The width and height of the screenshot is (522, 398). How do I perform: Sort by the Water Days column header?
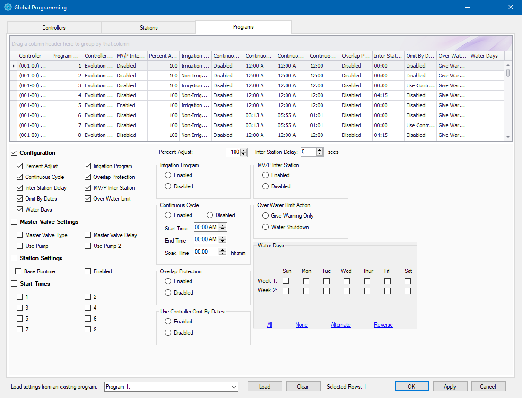click(x=487, y=56)
